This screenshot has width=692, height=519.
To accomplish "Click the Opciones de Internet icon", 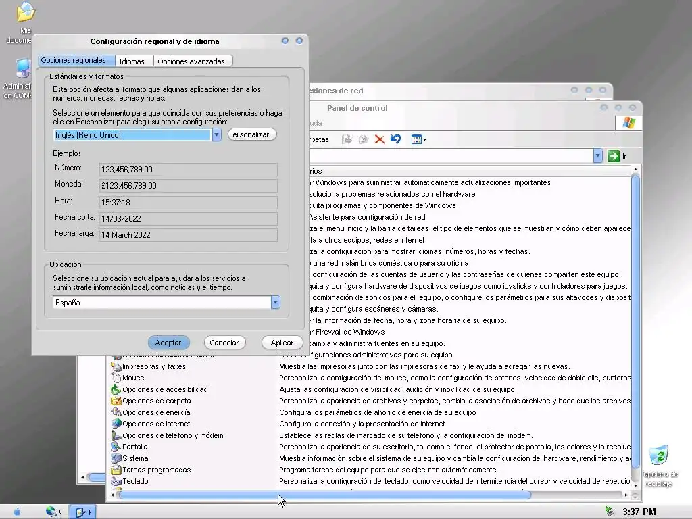I will point(116,424).
